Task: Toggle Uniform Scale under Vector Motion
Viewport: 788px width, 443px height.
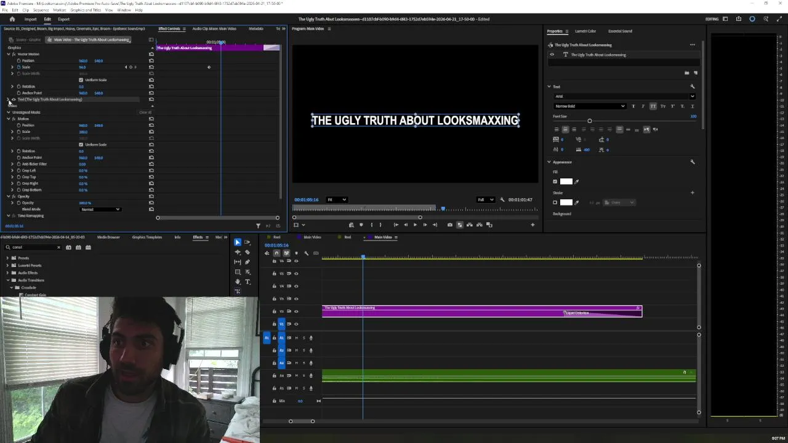Action: pos(81,80)
